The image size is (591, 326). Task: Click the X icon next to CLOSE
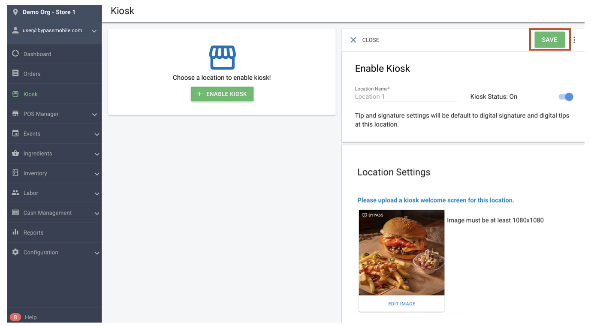tap(353, 40)
